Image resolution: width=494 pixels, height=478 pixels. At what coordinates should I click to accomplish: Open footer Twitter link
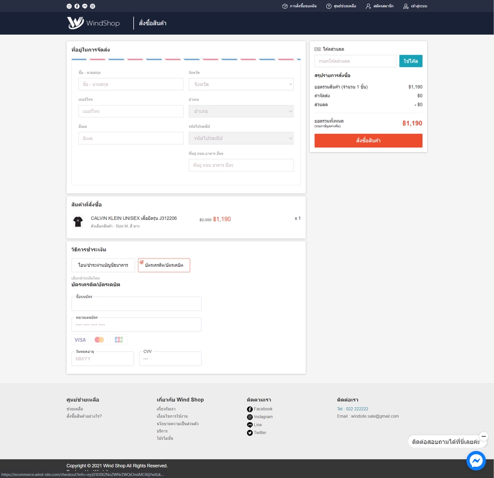[x=260, y=433]
